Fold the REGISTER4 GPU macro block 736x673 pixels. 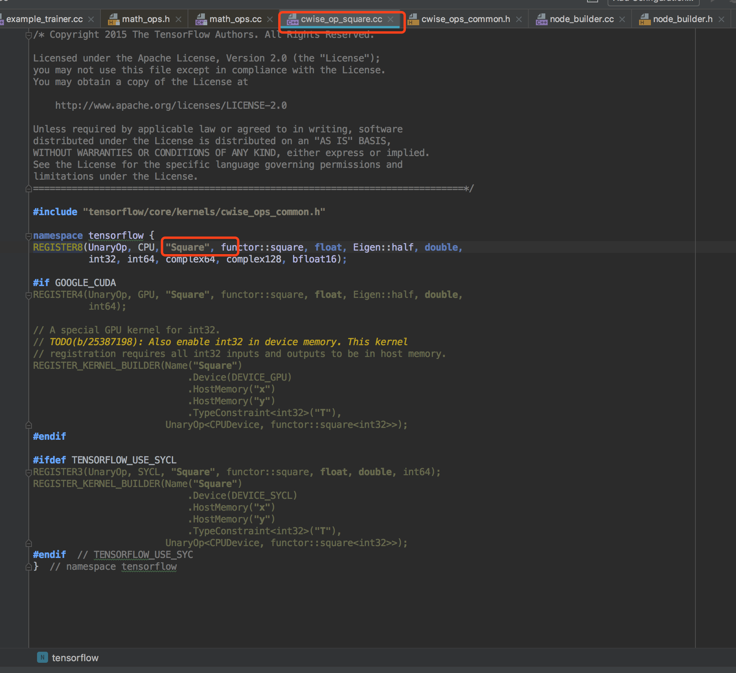(28, 295)
